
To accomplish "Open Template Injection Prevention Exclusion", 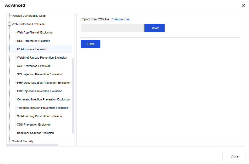I will (x=42, y=108).
